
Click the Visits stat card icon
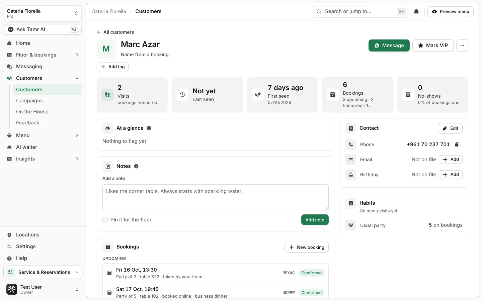coord(107,95)
